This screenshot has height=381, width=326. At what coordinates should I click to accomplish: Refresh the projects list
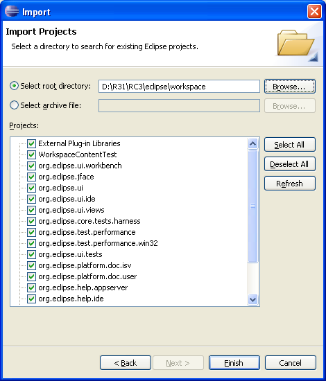pyautogui.click(x=290, y=184)
